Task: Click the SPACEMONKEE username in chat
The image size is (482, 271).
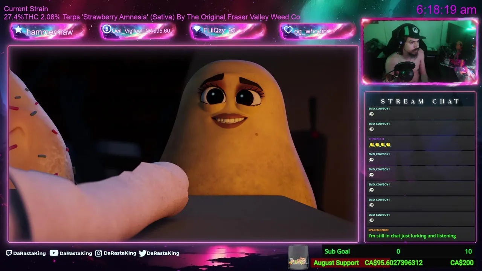Action: [x=378, y=230]
